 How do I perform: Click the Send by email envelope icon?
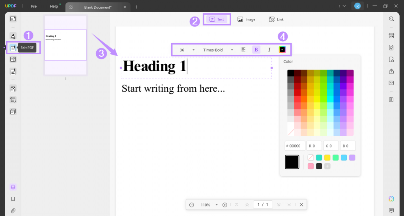pos(391,83)
